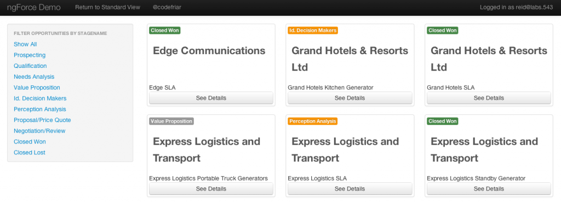This screenshot has width=561, height=202.
Task: Choose the Needs Analysis filter
Action: click(x=34, y=77)
